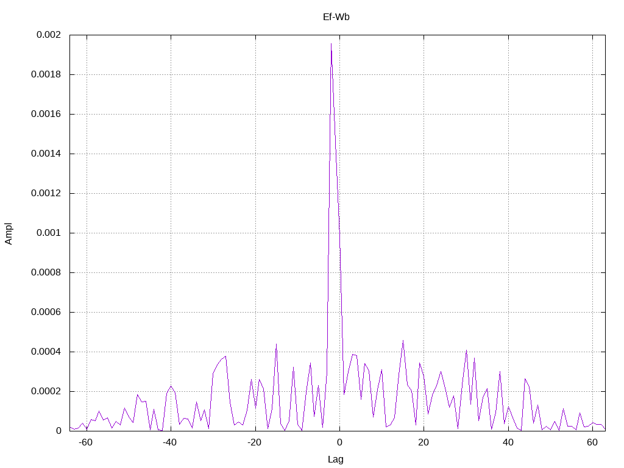This screenshot has height=468, width=624.
Task: Click the x-axis tick 40
Action: click(508, 442)
